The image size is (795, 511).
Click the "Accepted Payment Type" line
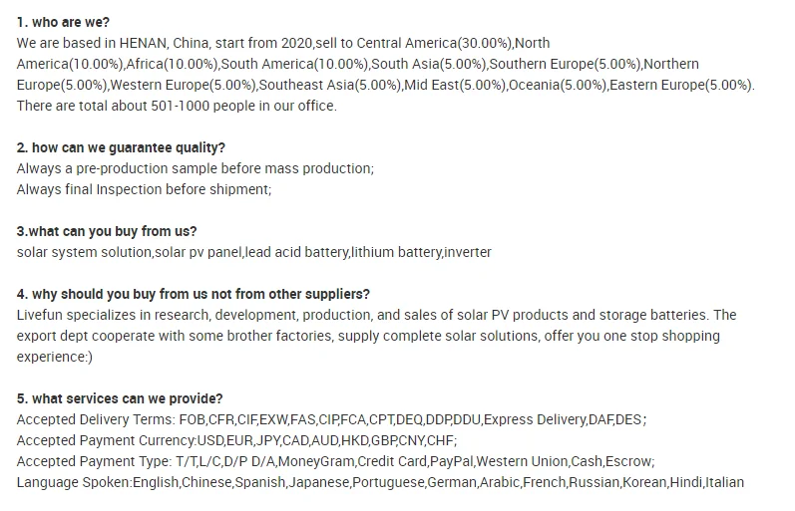pyautogui.click(x=335, y=461)
